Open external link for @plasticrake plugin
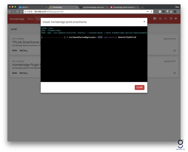This screenshot has width=188, height=152. pos(175,51)
